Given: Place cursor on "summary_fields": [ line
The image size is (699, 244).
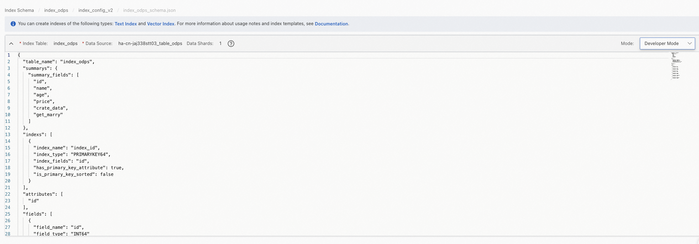Looking at the screenshot, I should (54, 75).
